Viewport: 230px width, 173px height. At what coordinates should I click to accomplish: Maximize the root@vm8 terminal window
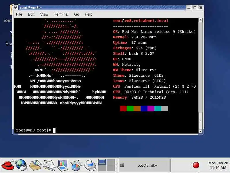[195, 8]
